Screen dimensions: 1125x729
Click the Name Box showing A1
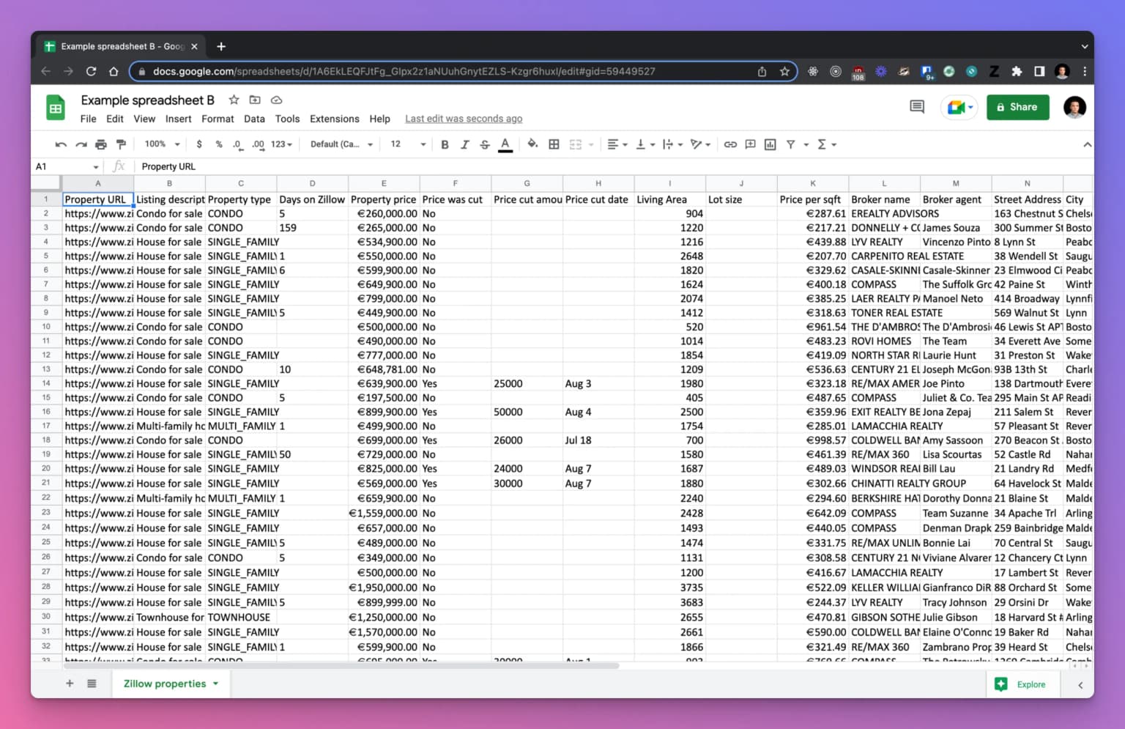67,166
